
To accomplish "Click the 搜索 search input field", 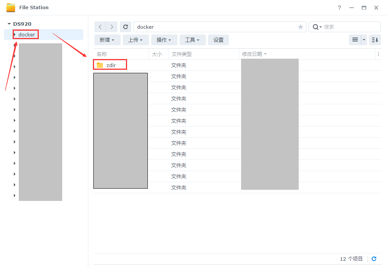I will [x=349, y=27].
